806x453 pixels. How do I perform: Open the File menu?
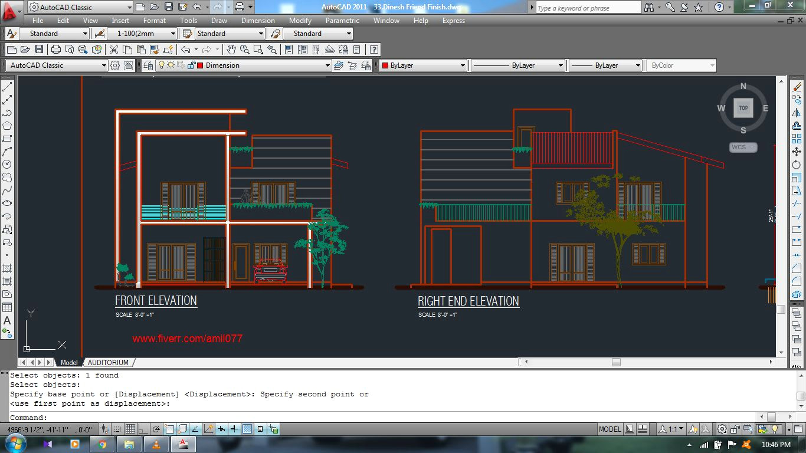coord(38,20)
